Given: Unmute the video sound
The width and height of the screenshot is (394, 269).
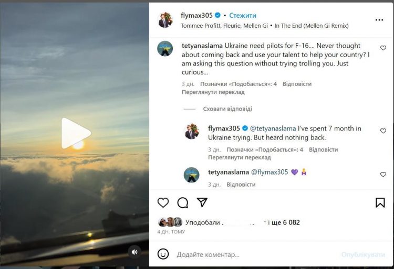Looking at the screenshot, I should [x=134, y=252].
